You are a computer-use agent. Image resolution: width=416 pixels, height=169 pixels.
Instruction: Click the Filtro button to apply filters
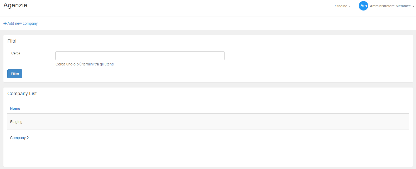click(x=15, y=74)
